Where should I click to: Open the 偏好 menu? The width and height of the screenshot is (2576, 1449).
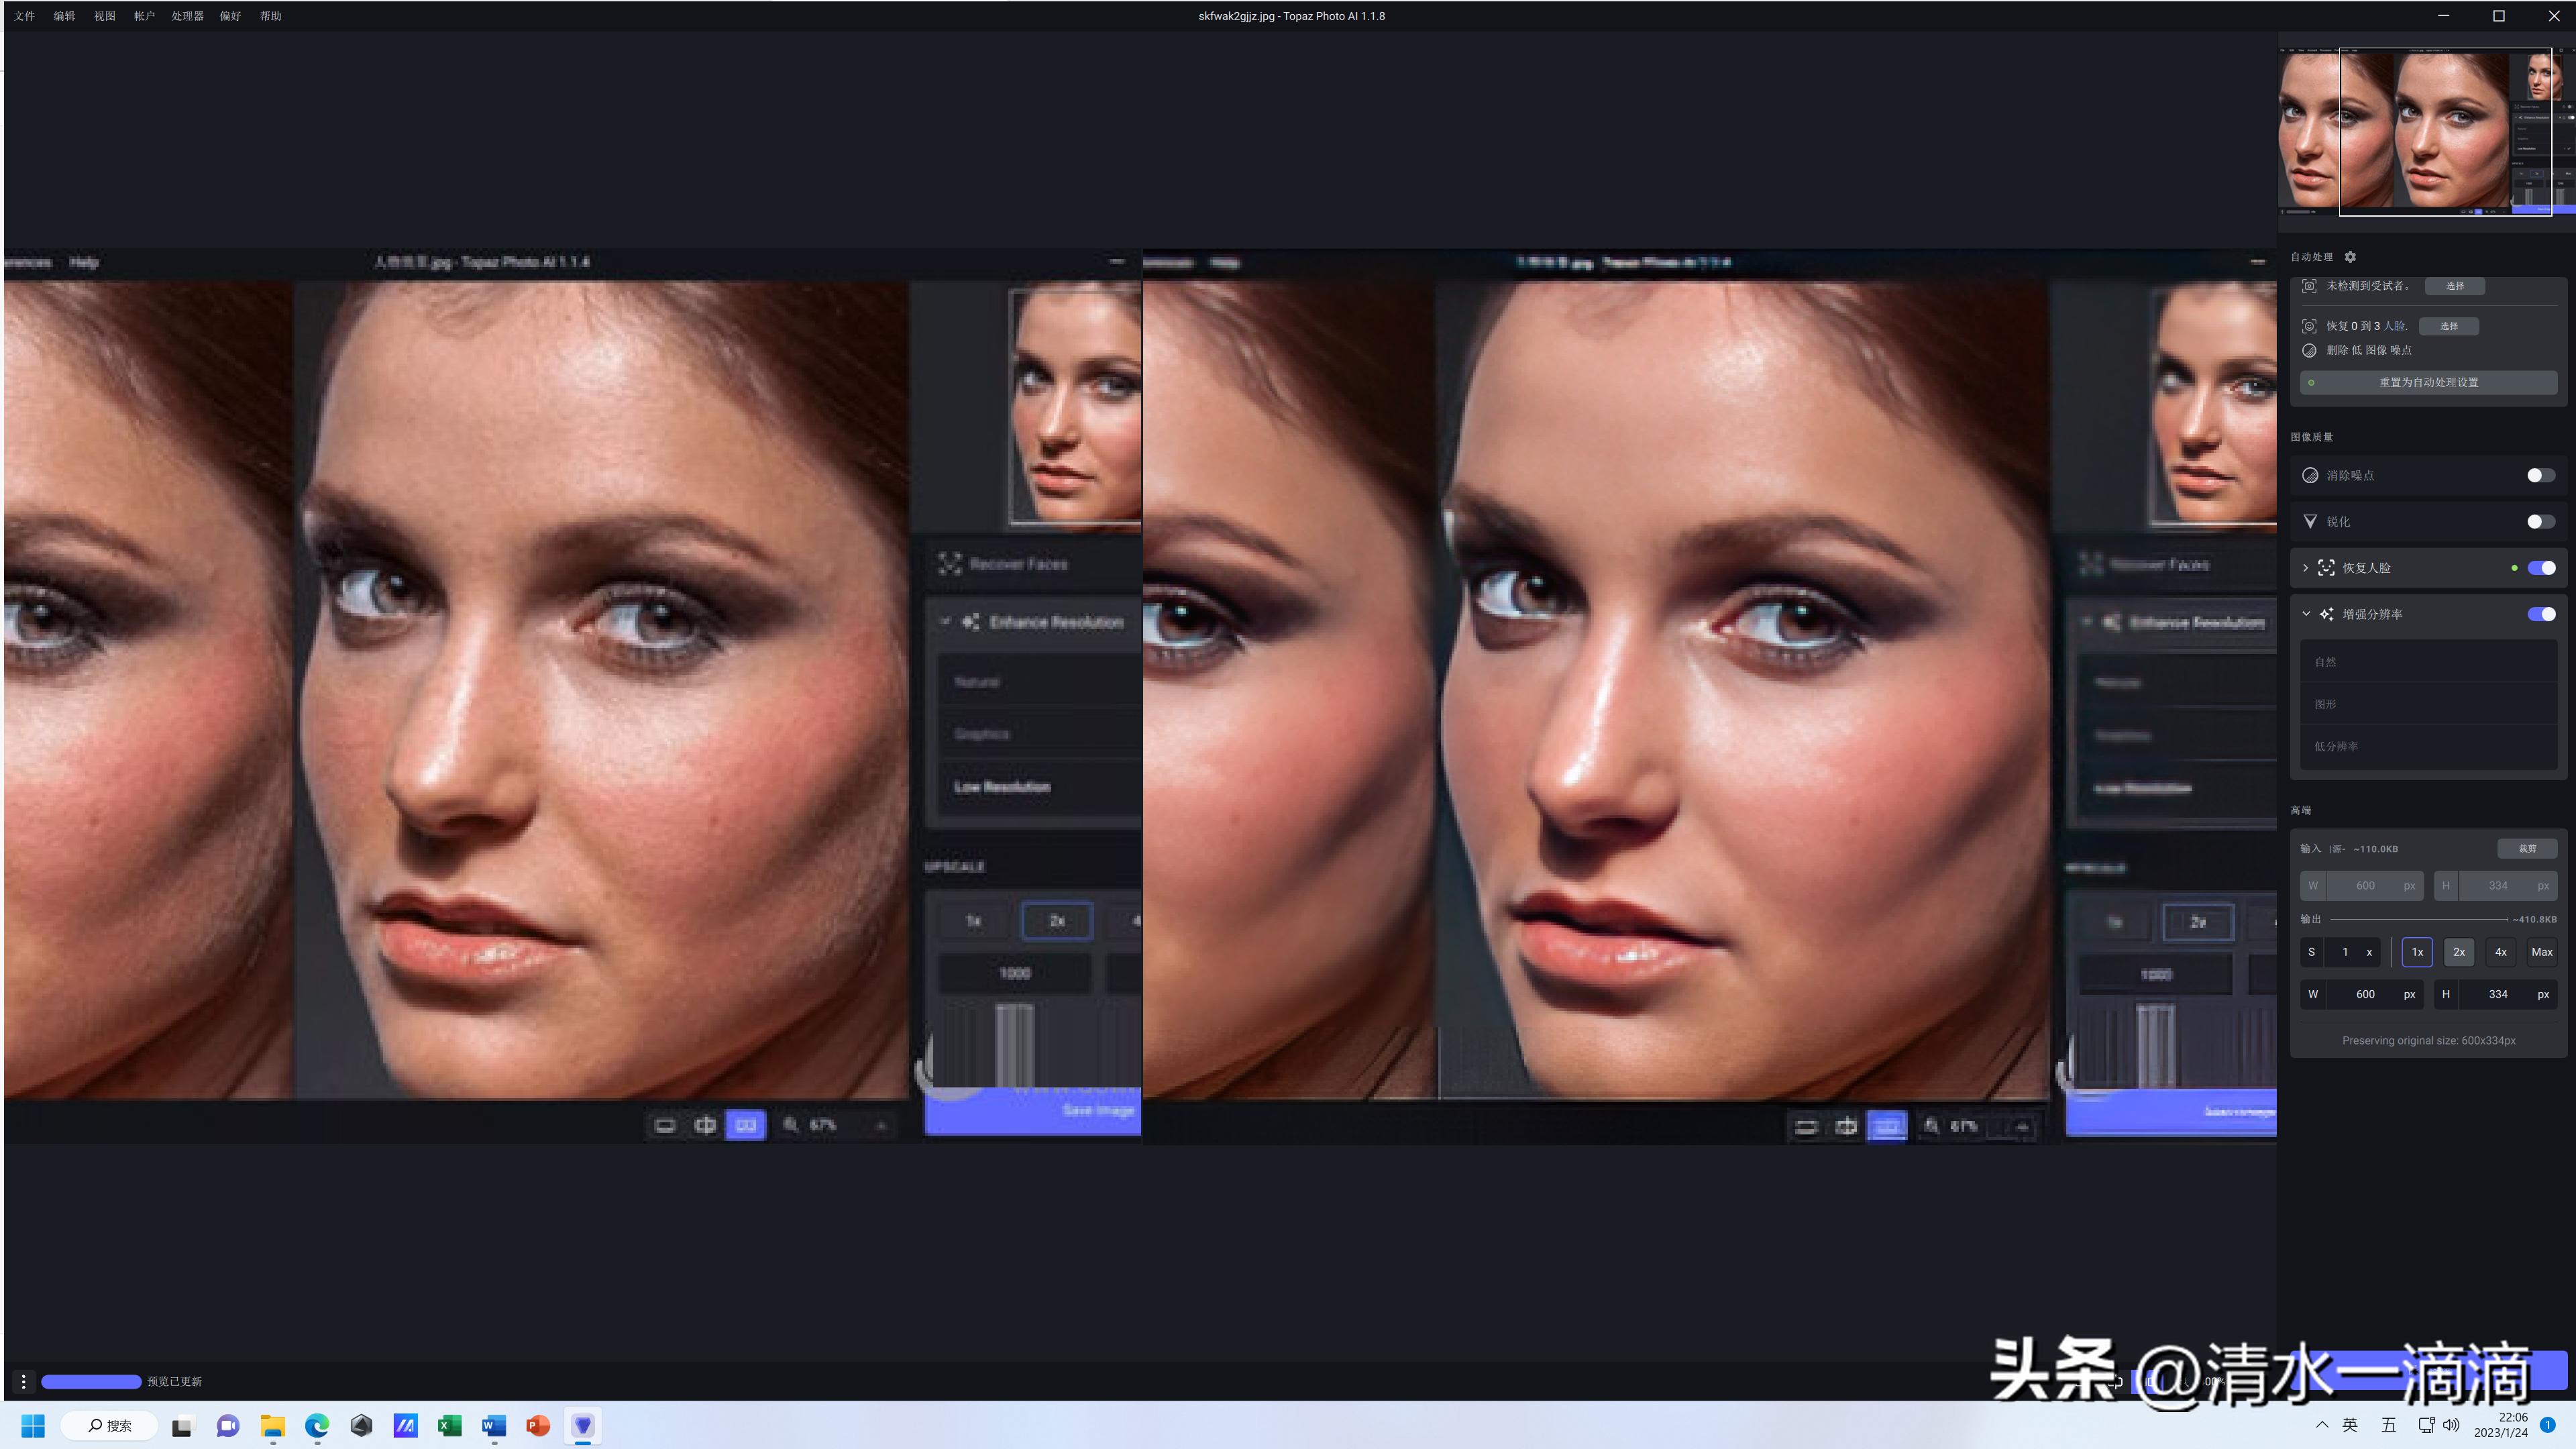click(x=230, y=16)
